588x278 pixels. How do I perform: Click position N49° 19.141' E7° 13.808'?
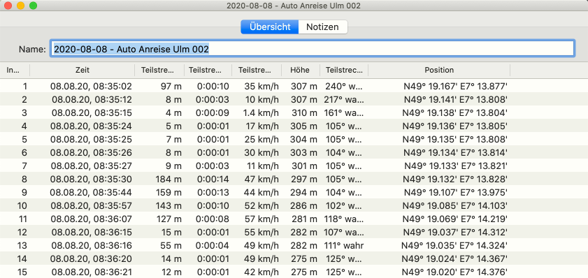(x=455, y=100)
